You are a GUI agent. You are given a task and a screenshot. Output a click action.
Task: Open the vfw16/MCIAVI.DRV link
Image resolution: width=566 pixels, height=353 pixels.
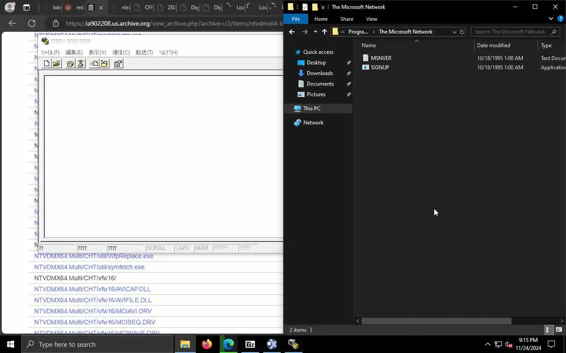coord(93,311)
